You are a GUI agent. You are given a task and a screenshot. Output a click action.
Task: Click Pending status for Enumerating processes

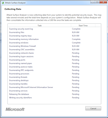click(x=76, y=74)
